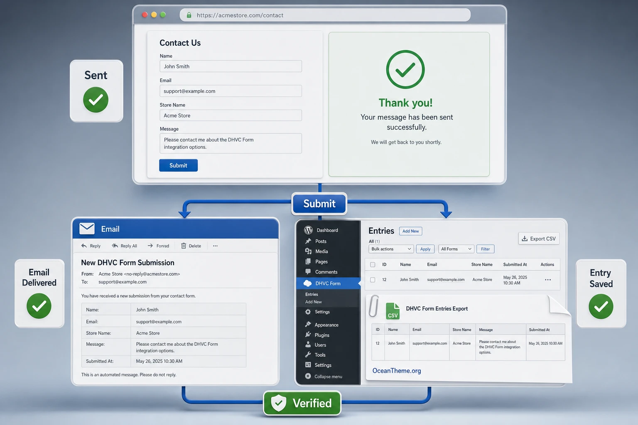Click the DHVC Form cloud icon
638x425 pixels.
pos(308,283)
